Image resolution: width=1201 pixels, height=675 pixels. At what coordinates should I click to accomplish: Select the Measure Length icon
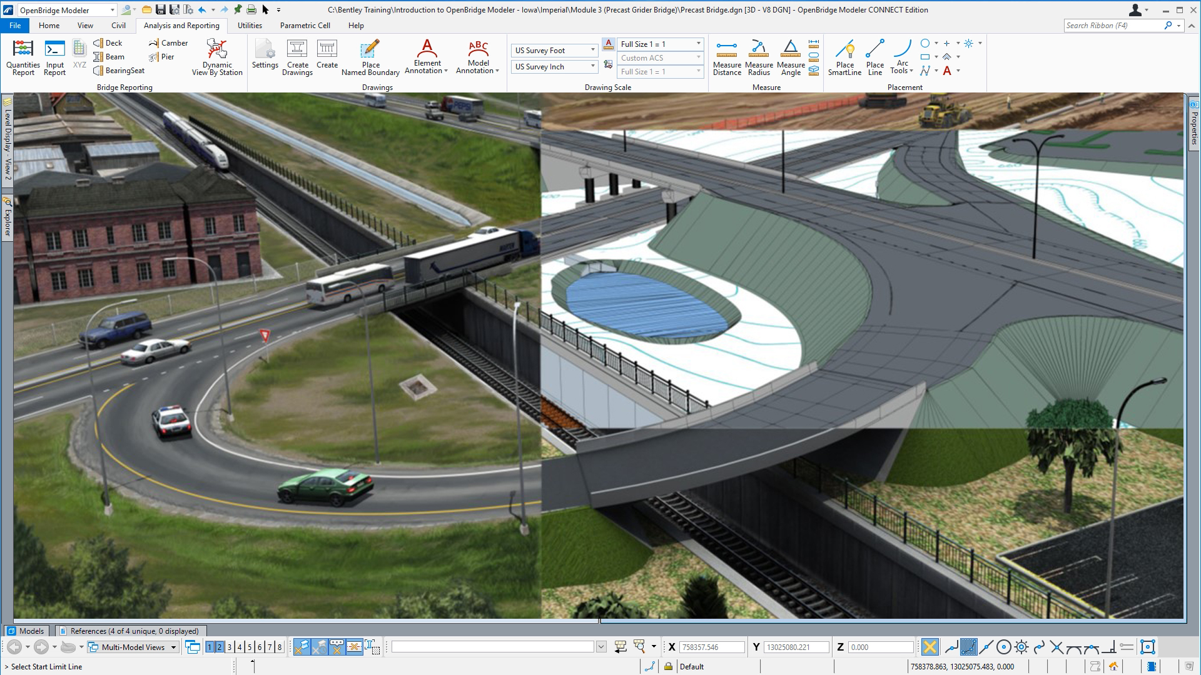[814, 44]
